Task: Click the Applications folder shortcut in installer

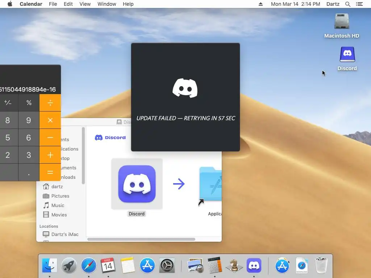Action: 210,186
